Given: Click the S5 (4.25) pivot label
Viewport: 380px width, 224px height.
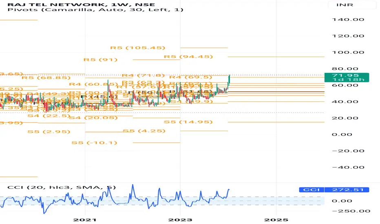Looking at the screenshot, I should pos(144,131).
